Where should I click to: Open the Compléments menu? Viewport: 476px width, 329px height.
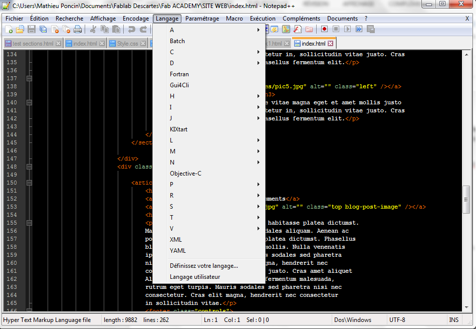301,19
